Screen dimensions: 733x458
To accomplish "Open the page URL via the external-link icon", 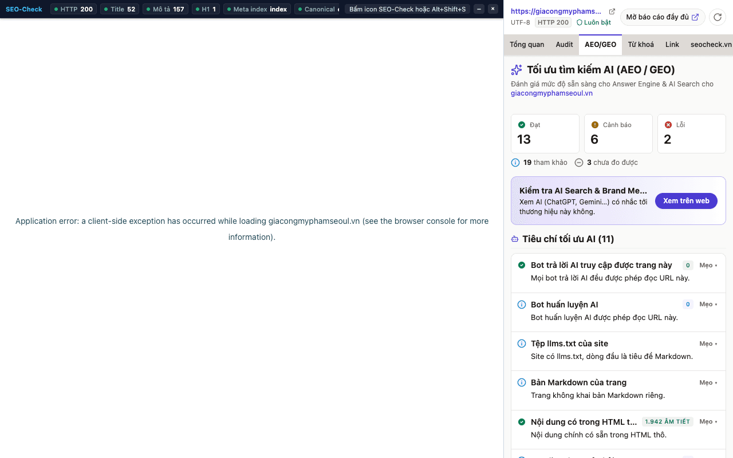I will tap(612, 11).
